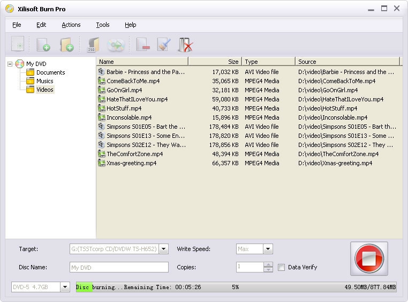Click the 59,080 KB size cell
The height and width of the screenshot is (302, 408).
pyautogui.click(x=225, y=99)
